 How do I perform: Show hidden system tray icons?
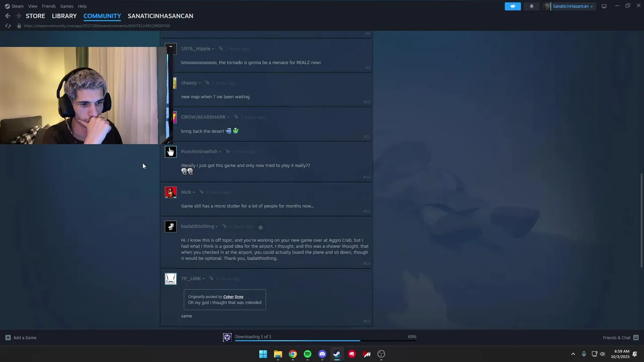coord(573,354)
